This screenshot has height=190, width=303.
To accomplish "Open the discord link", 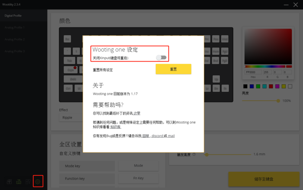I will tap(157, 136).
